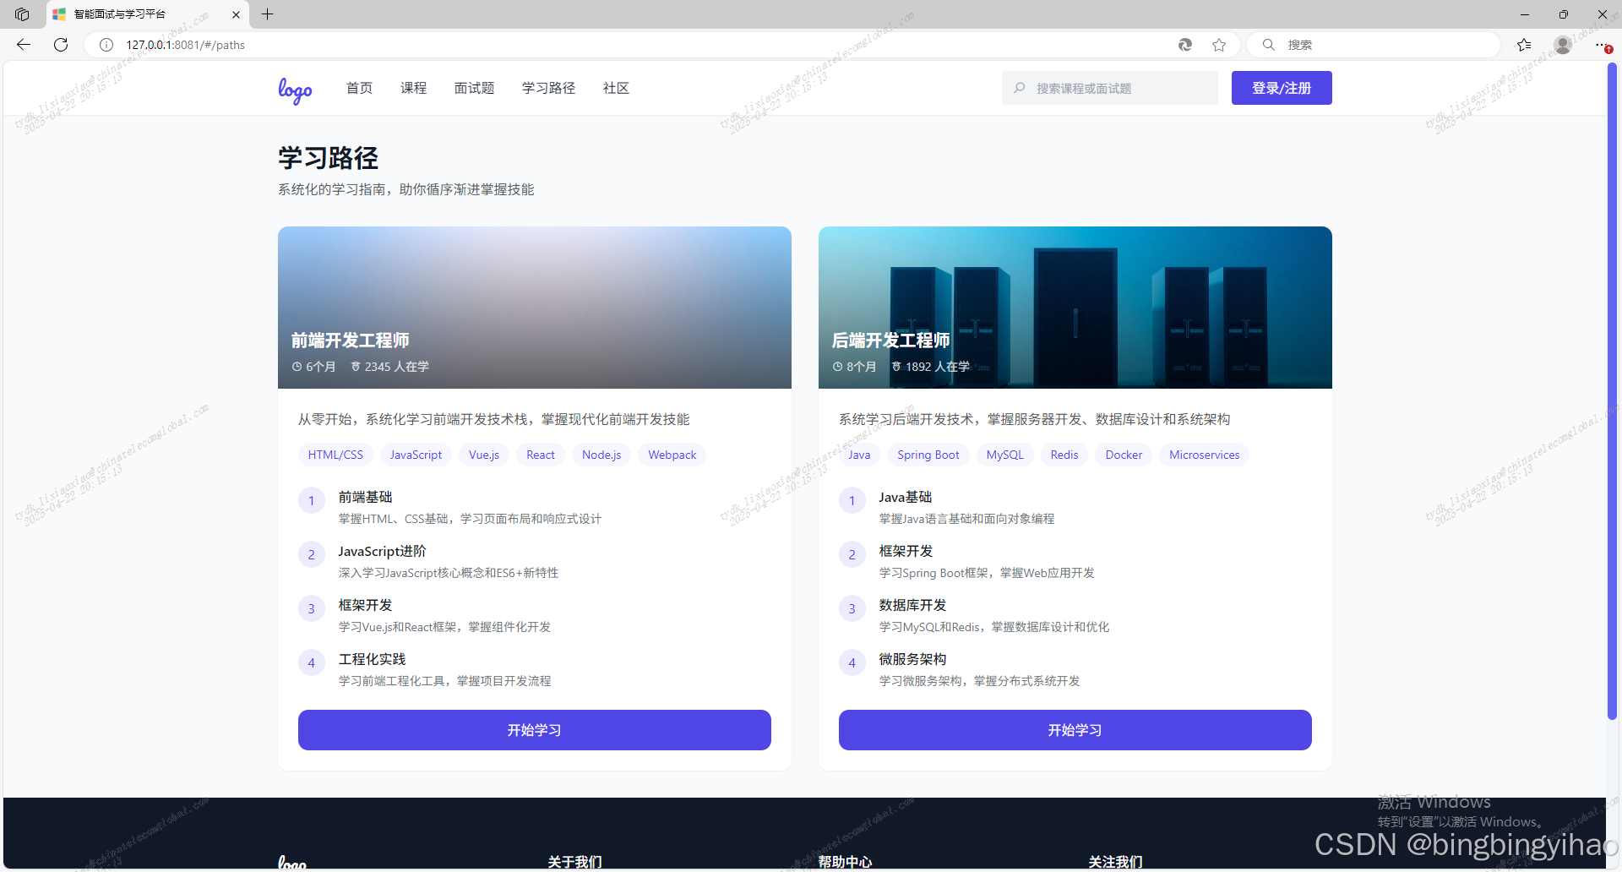Open the 课程 nav item
The height and width of the screenshot is (872, 1622).
[x=413, y=88]
